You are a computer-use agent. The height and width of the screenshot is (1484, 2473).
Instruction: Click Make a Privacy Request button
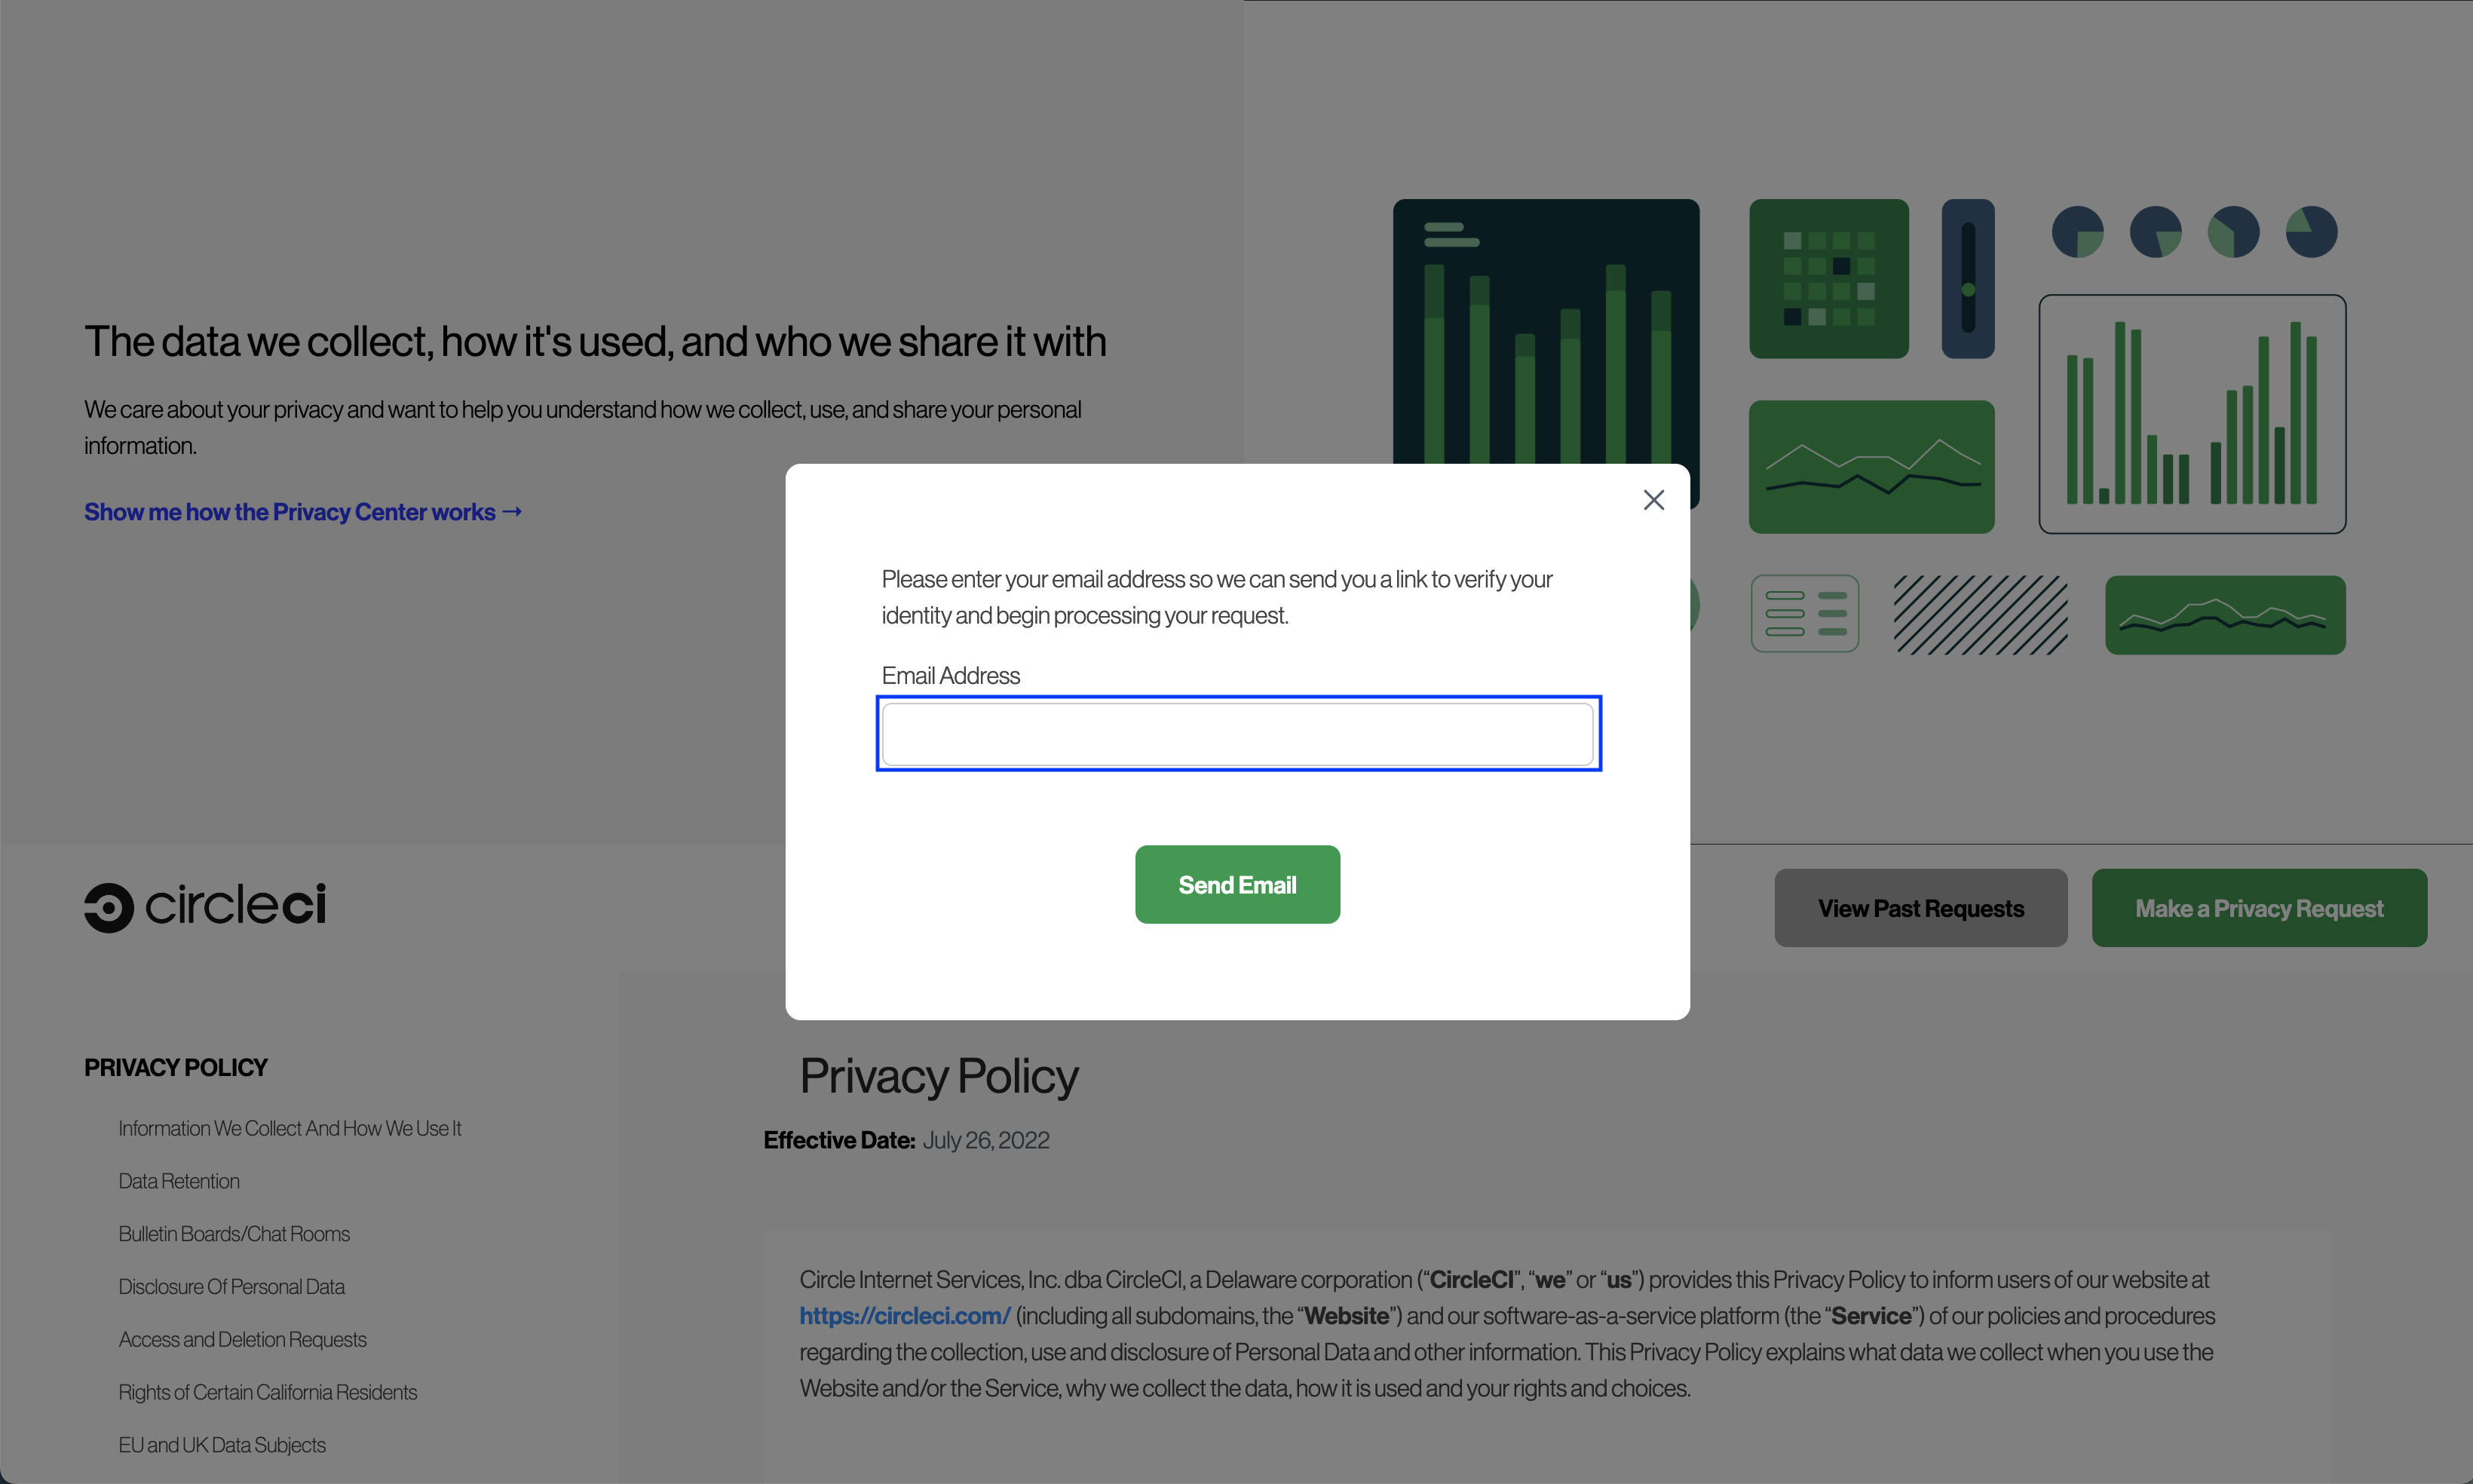click(x=2258, y=908)
